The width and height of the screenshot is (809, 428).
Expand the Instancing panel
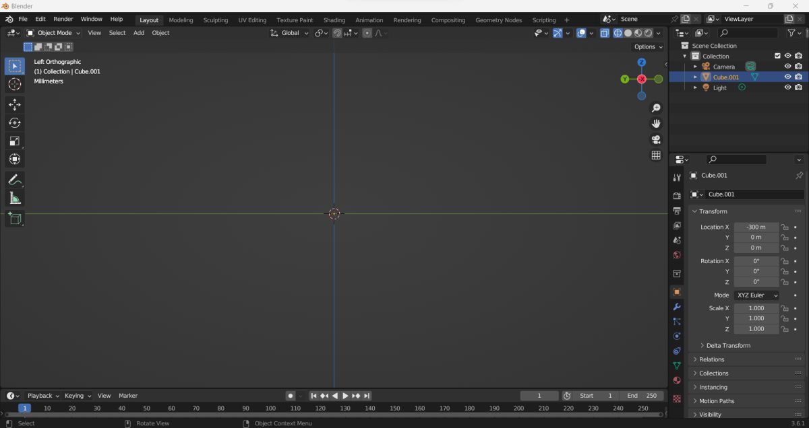tap(713, 387)
